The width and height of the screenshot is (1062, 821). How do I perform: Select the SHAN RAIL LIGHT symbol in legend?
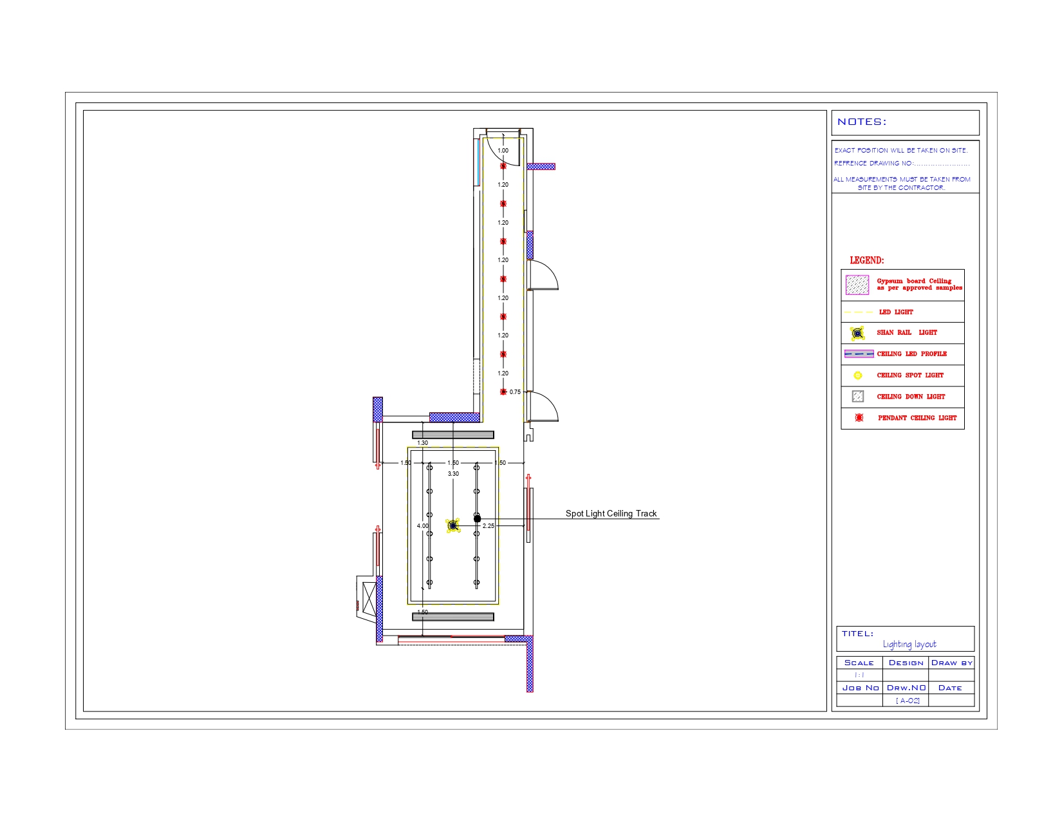click(x=858, y=333)
